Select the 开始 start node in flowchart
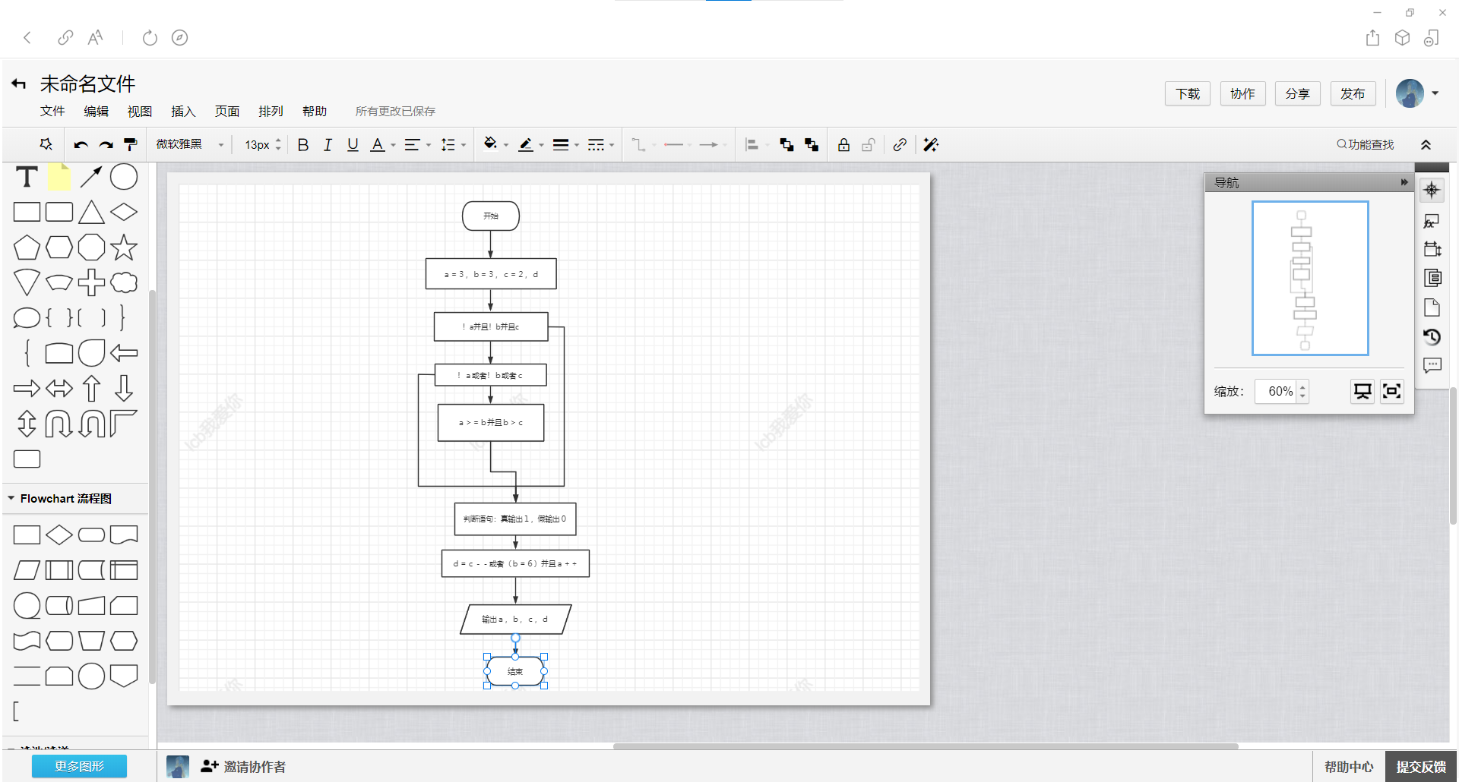This screenshot has height=782, width=1459. [x=491, y=216]
